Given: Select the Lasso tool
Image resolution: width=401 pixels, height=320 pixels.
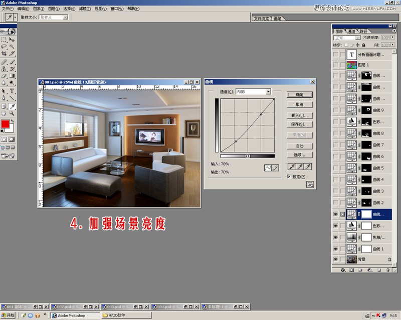Looking at the screenshot, I should 4,46.
